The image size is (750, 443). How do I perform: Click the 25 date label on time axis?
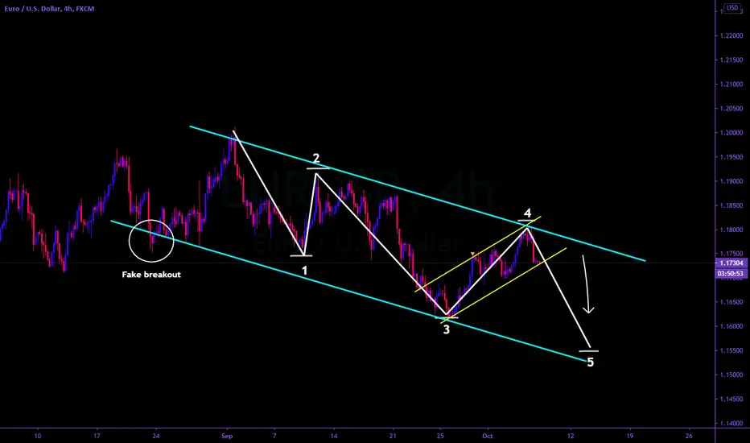pyautogui.click(x=440, y=436)
